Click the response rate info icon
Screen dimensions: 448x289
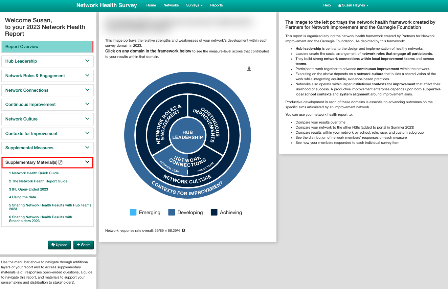[183, 230]
